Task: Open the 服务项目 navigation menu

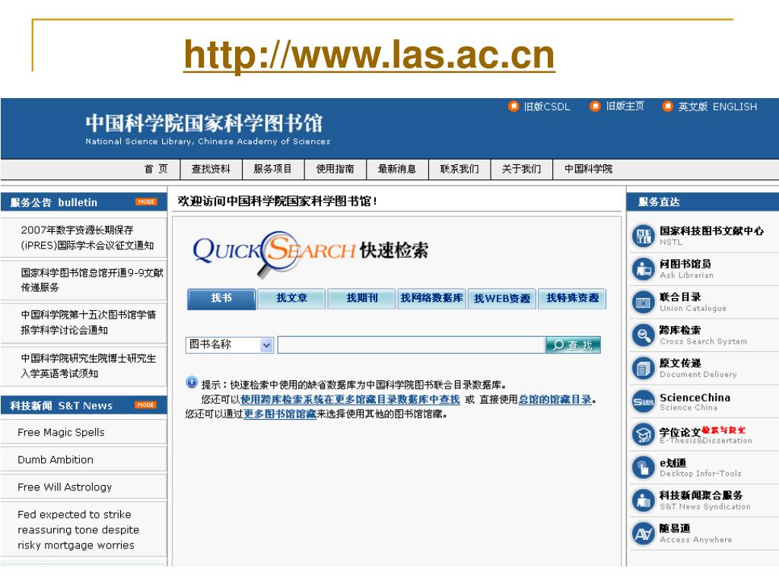Action: point(272,169)
